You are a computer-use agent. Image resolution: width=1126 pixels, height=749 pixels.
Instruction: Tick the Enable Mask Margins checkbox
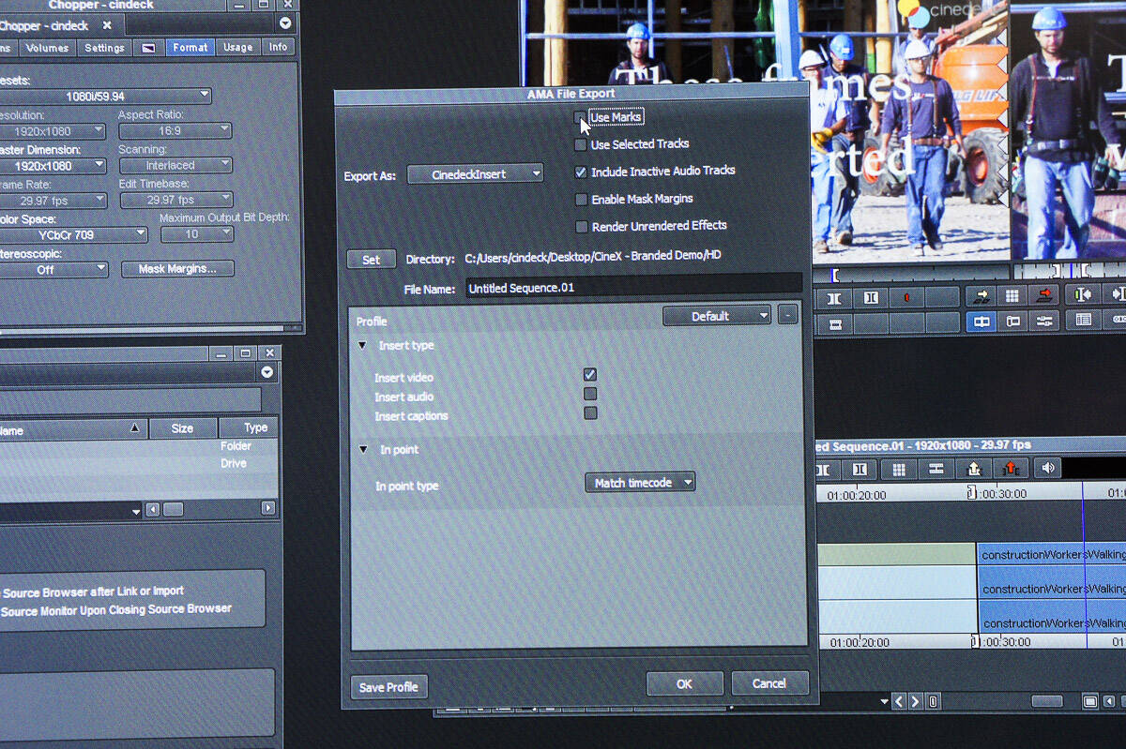pos(582,199)
